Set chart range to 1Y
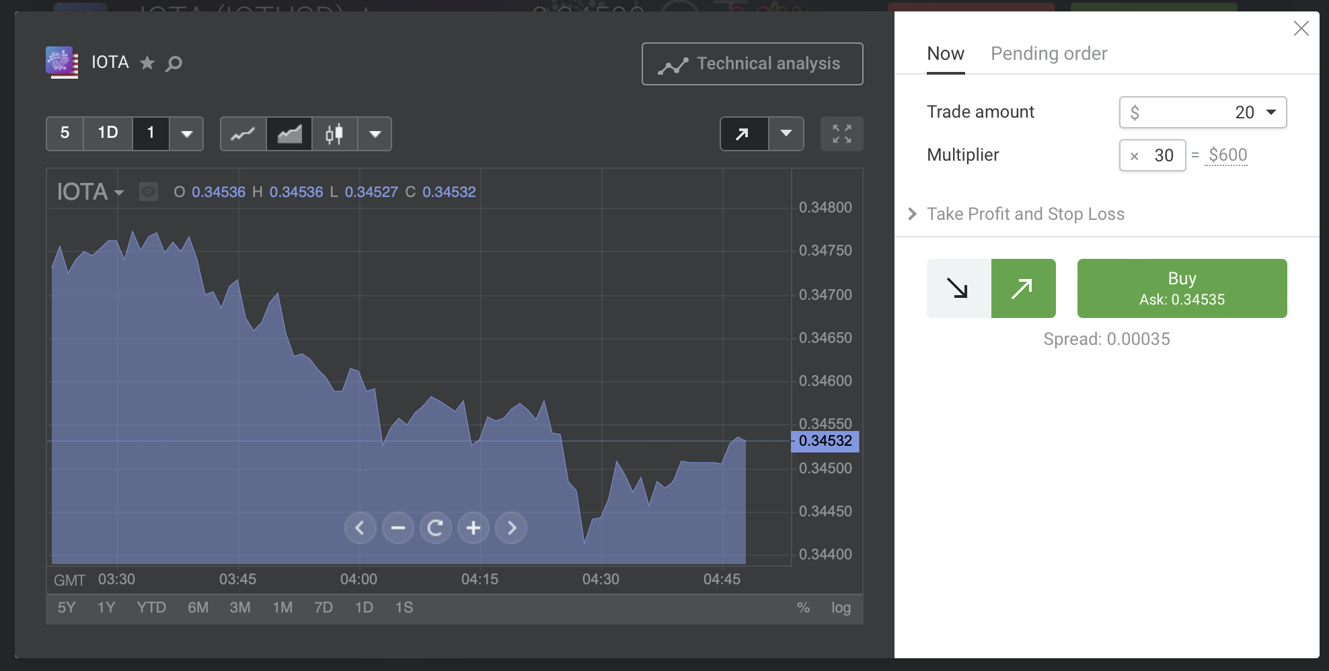This screenshot has width=1329, height=671. [x=106, y=608]
